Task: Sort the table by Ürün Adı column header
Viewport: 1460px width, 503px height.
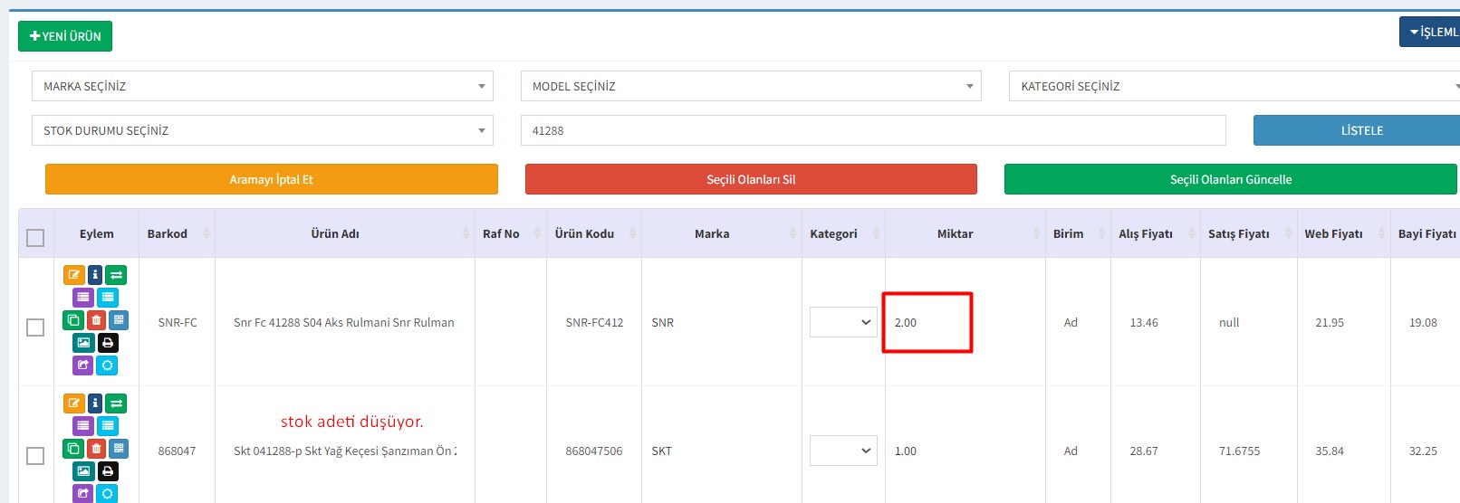Action: point(335,234)
